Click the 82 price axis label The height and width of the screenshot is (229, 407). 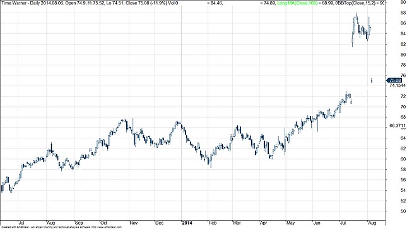[403, 44]
